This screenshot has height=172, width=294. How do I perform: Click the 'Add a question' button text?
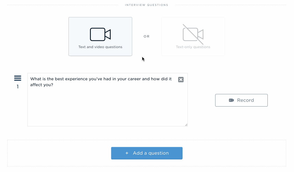tap(151, 153)
